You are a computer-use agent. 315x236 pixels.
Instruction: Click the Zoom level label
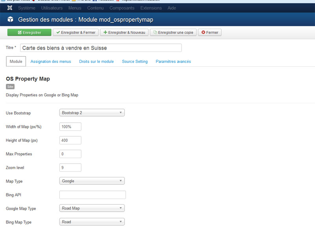15,168
